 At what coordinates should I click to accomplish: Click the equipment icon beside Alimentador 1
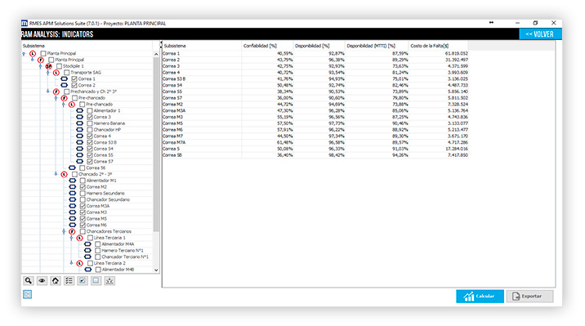(80, 111)
